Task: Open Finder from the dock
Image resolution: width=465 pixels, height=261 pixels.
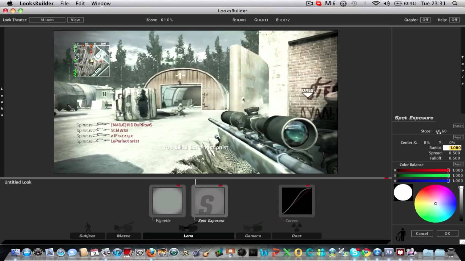Action: pos(16,252)
